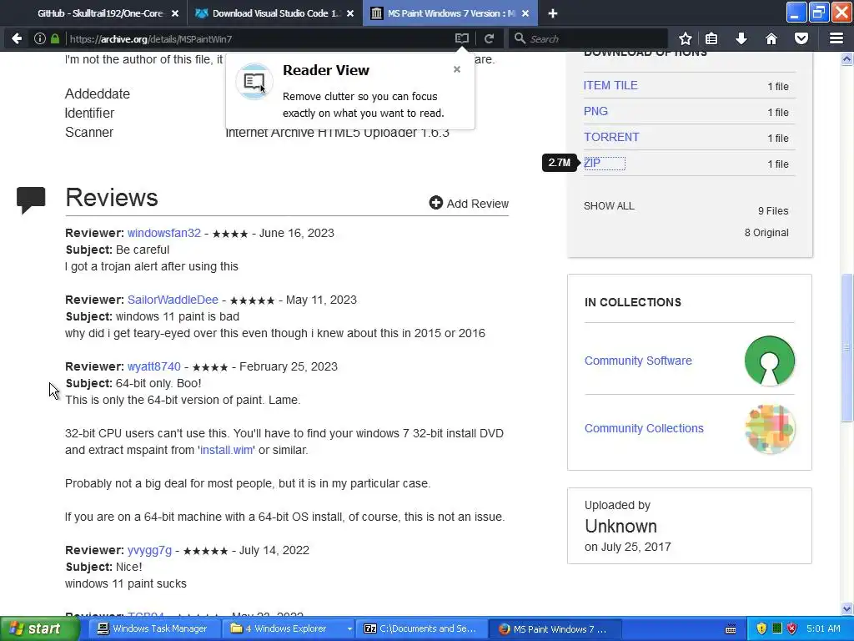Open site information icon in address bar

click(x=39, y=38)
